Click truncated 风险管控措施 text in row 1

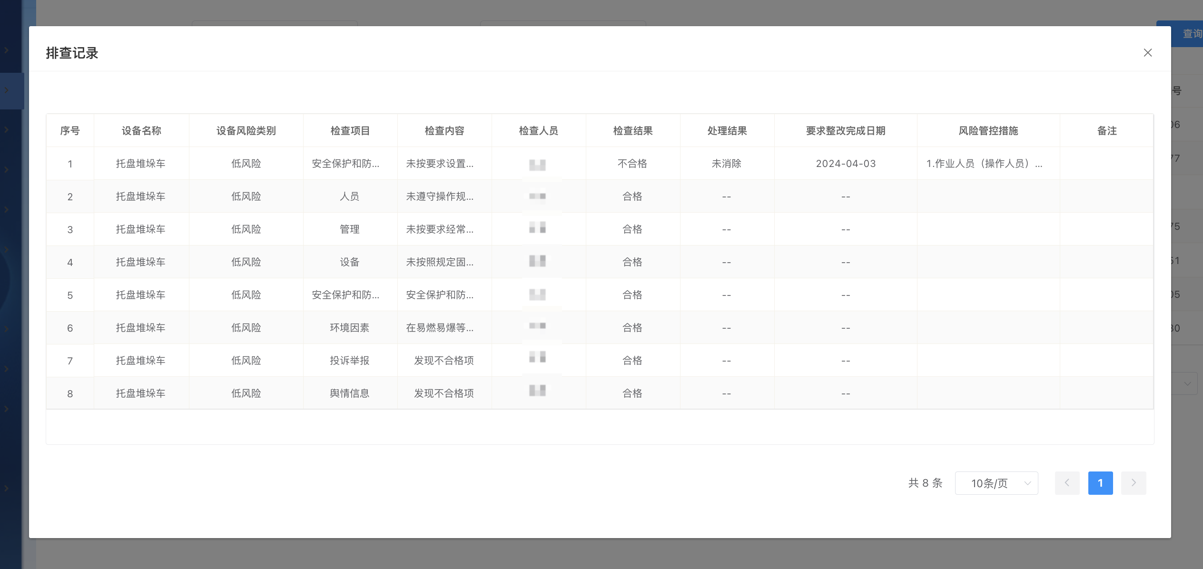click(984, 164)
